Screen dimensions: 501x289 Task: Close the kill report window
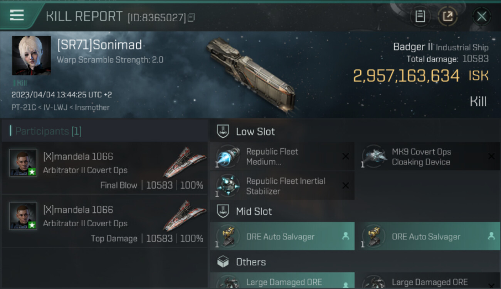pyautogui.click(x=481, y=16)
